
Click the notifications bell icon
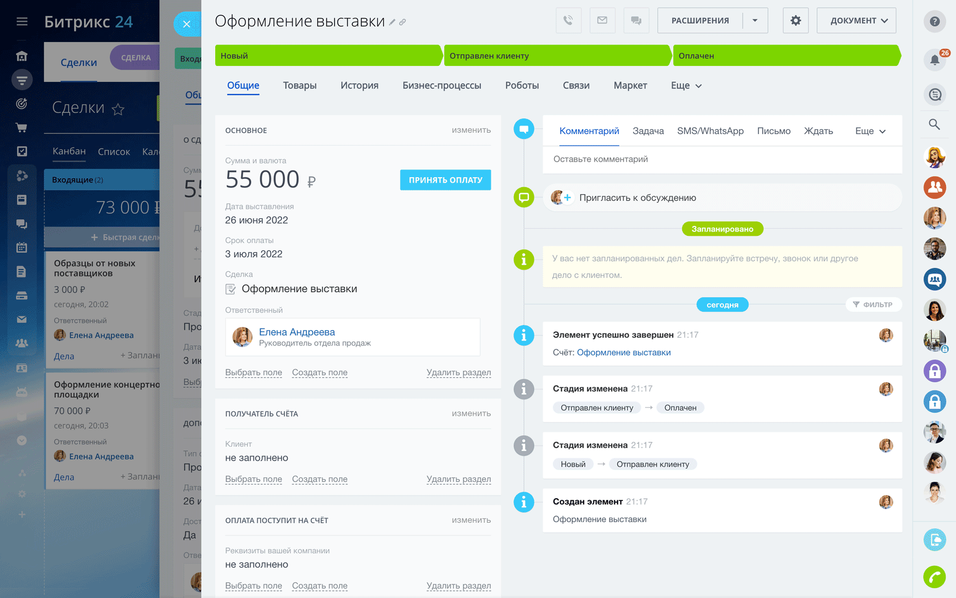click(x=934, y=60)
